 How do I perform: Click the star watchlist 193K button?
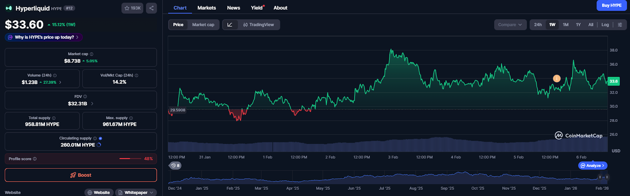(132, 8)
